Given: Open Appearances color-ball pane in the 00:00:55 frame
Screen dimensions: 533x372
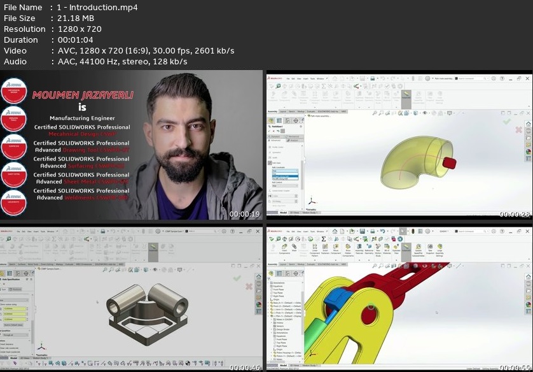Looking at the screenshot, I should point(529,304).
